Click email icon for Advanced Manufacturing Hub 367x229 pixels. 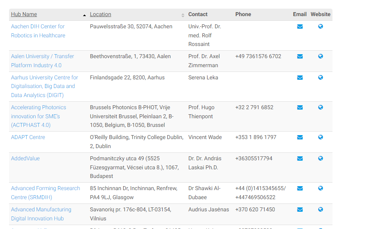(x=300, y=210)
